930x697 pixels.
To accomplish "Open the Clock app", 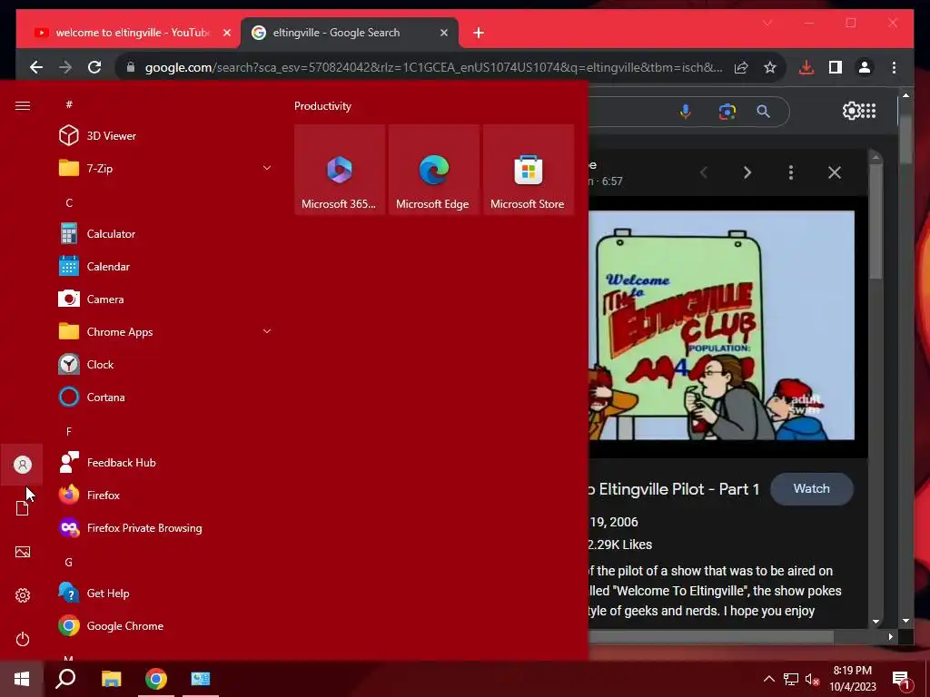I will pos(166,365).
